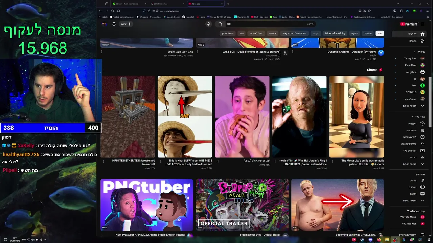
Task: Open options for LAST SON David Fleming video
Action: tap(197, 52)
